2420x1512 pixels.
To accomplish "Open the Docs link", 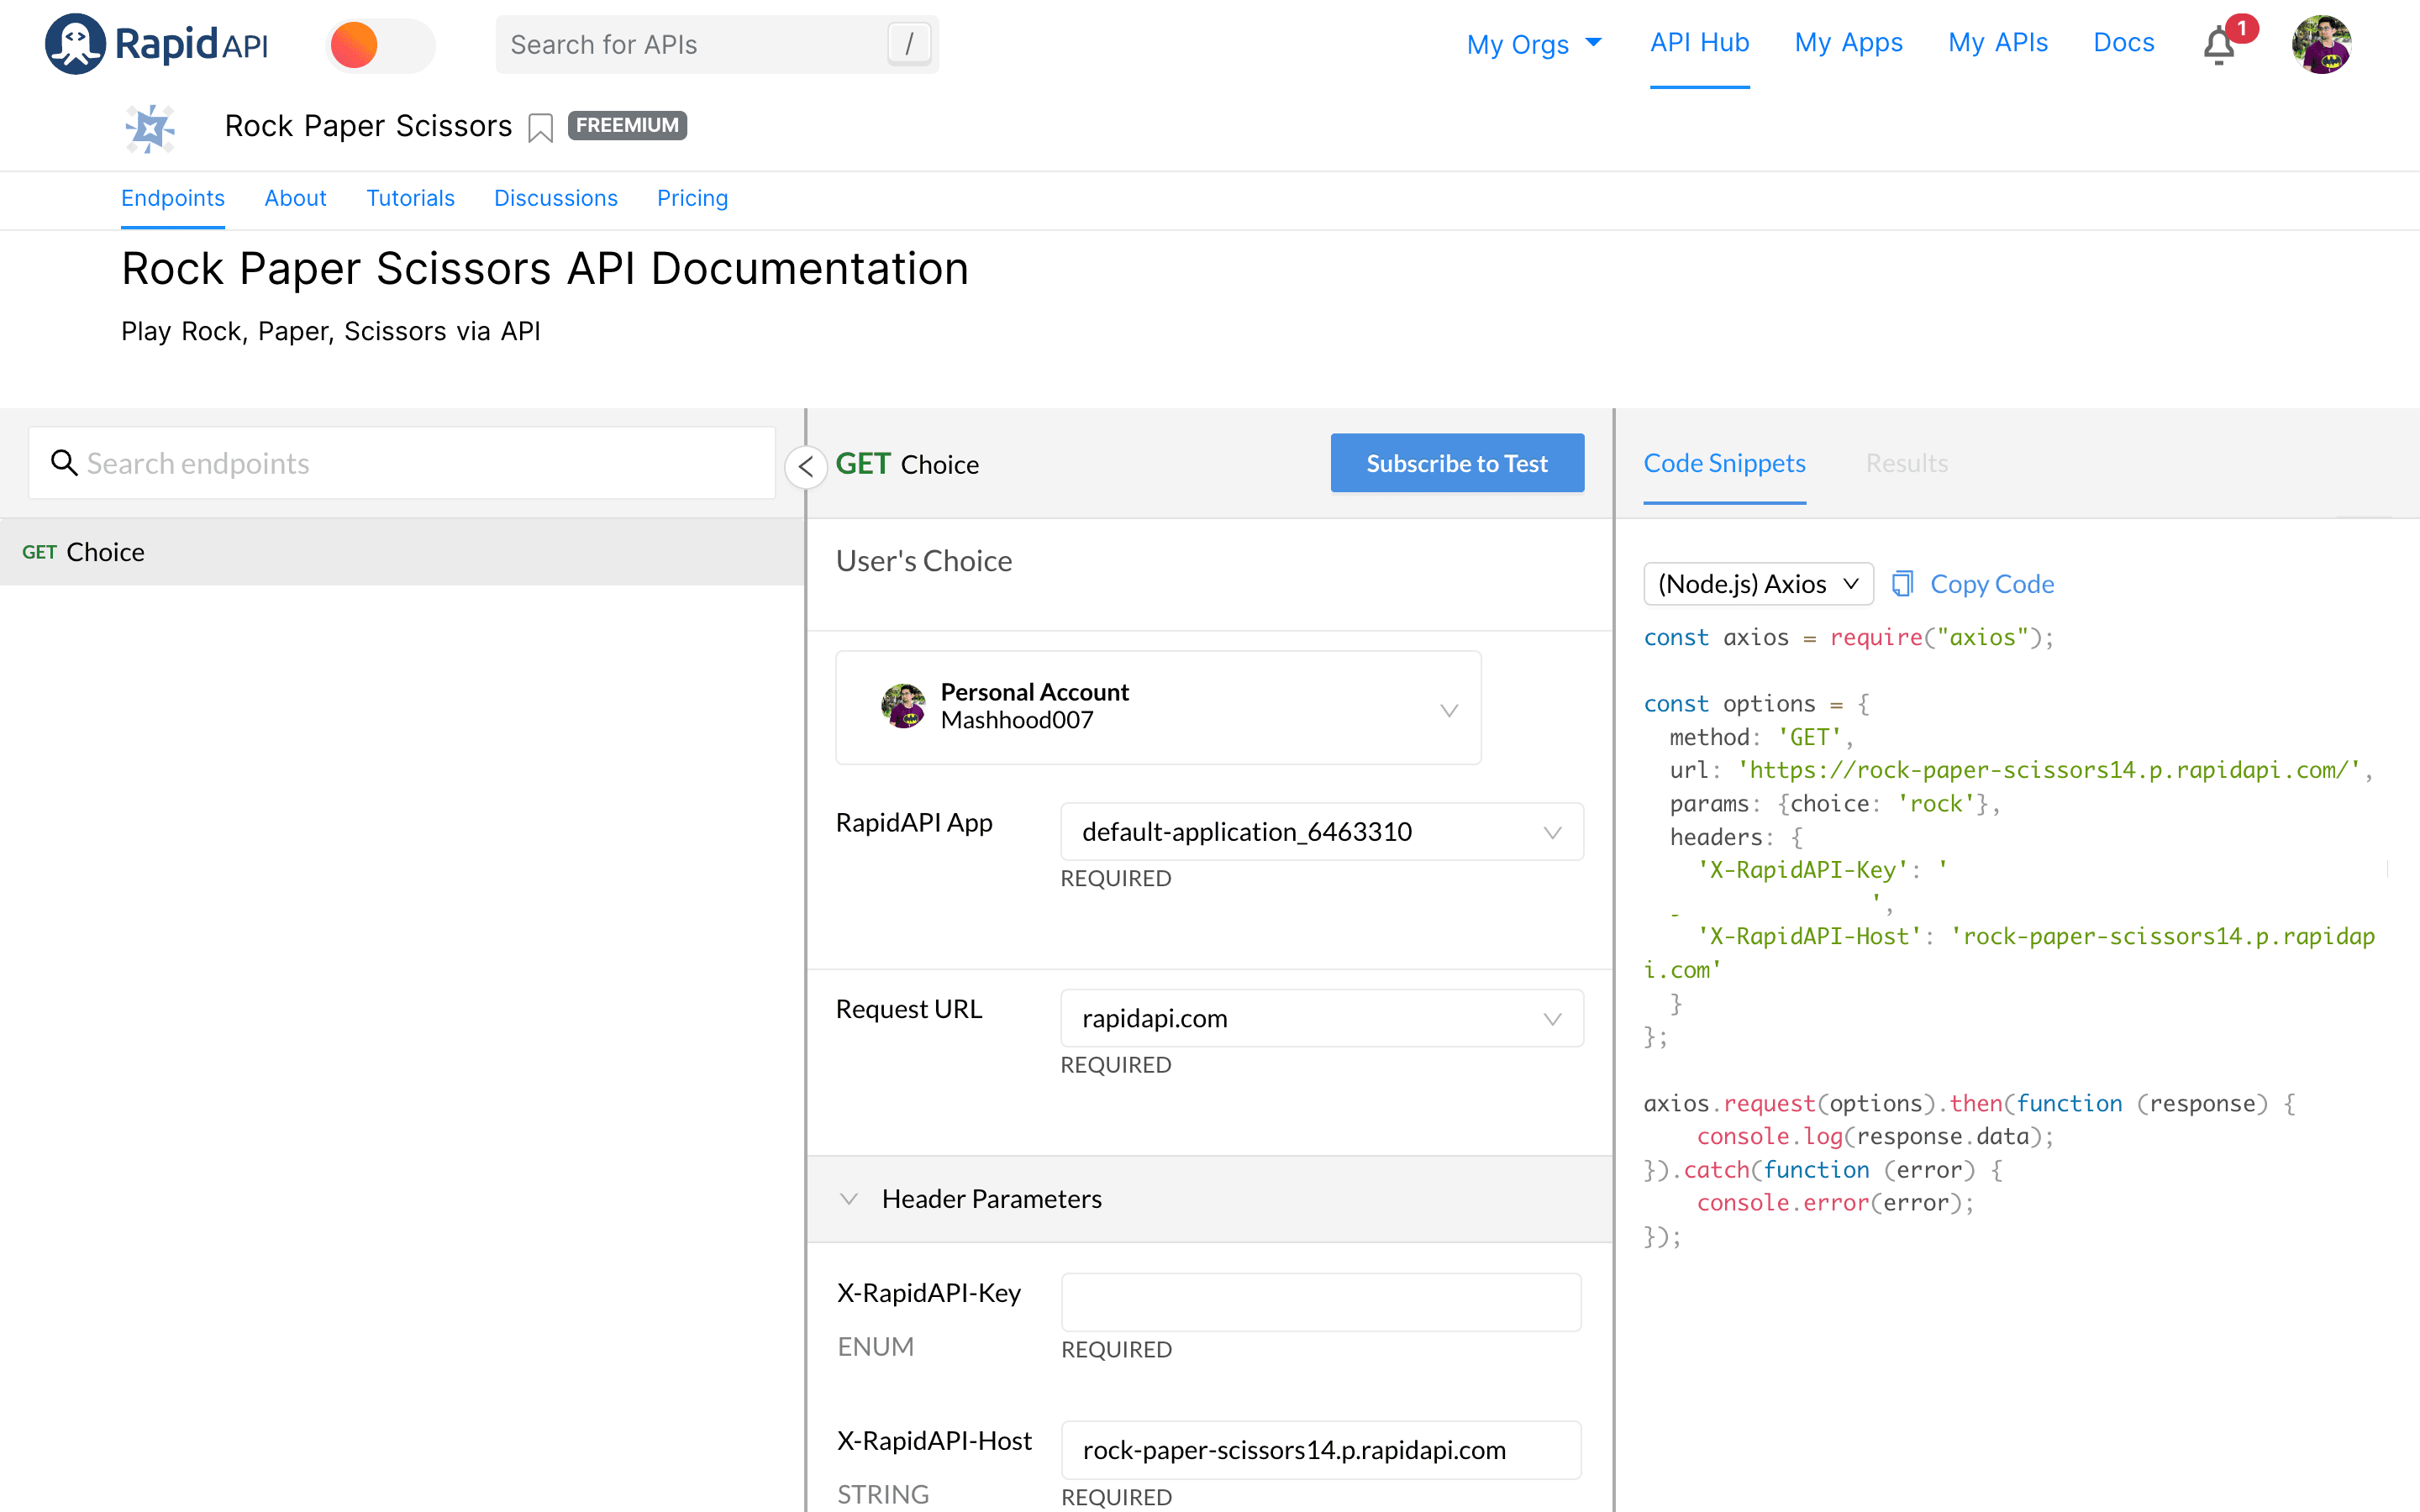I will pos(2123,43).
